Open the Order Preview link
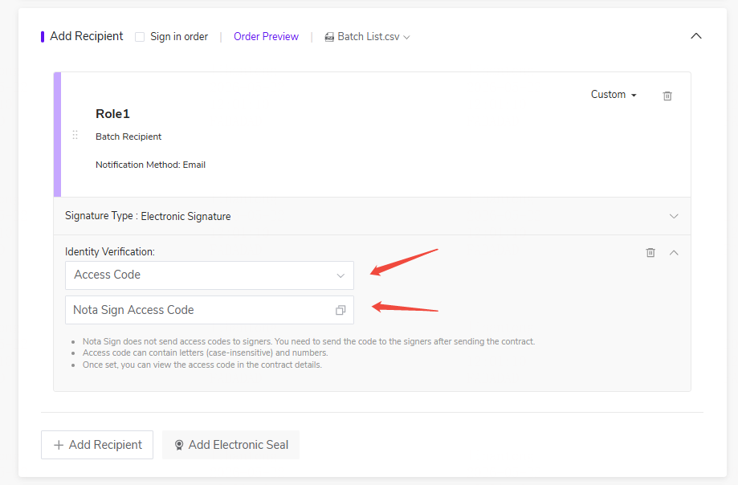 coord(266,37)
